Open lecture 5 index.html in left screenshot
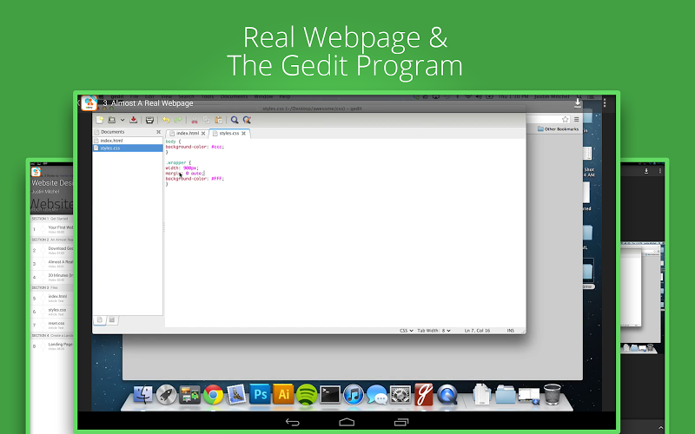 pyautogui.click(x=52, y=298)
